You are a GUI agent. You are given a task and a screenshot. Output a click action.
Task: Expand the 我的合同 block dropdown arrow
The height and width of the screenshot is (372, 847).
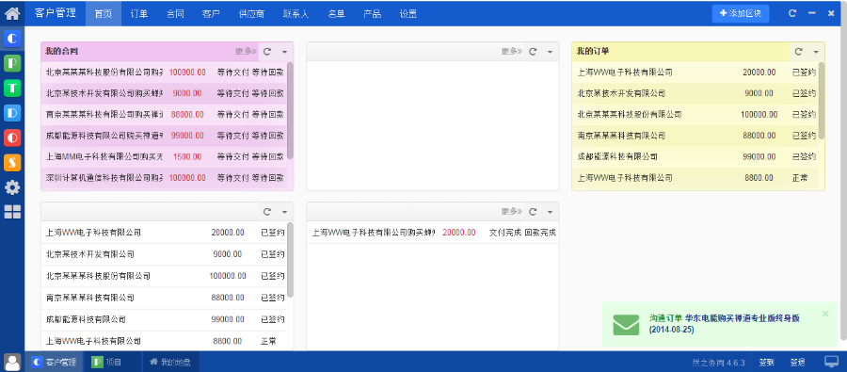[x=284, y=52]
